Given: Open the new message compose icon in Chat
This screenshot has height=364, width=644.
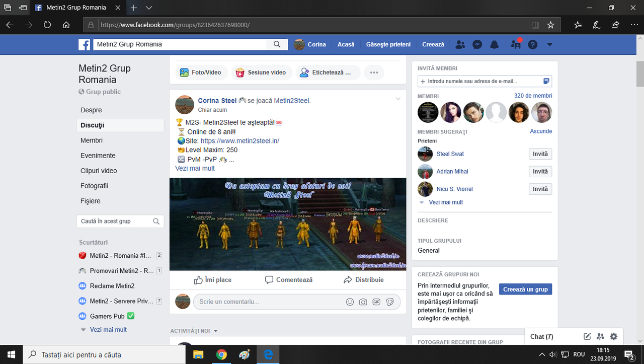Looking at the screenshot, I should (x=587, y=336).
